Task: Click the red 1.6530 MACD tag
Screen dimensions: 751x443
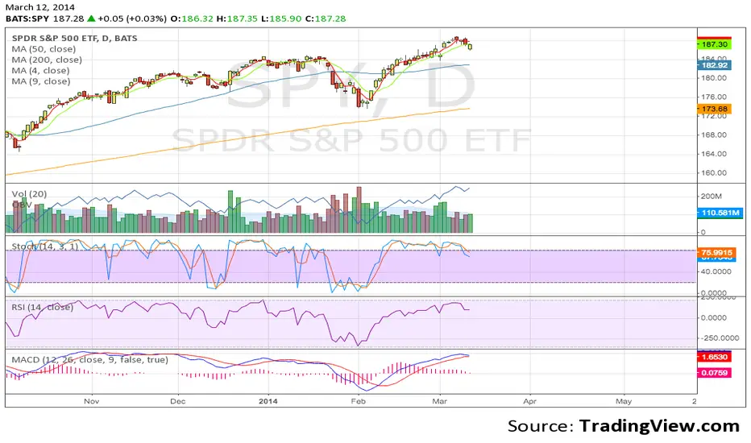Action: (714, 357)
